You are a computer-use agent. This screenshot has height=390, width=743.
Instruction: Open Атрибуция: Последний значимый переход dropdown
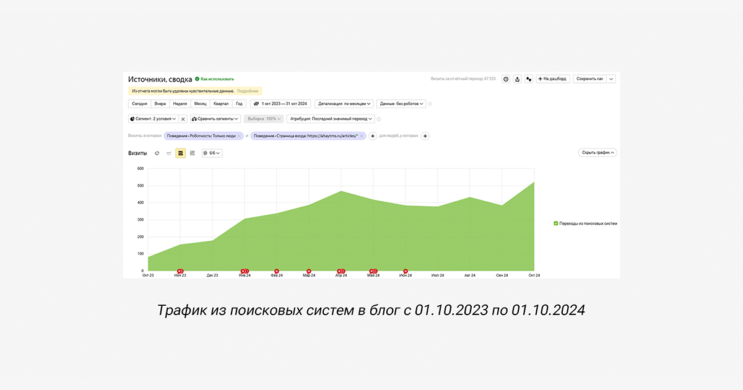pyautogui.click(x=331, y=119)
